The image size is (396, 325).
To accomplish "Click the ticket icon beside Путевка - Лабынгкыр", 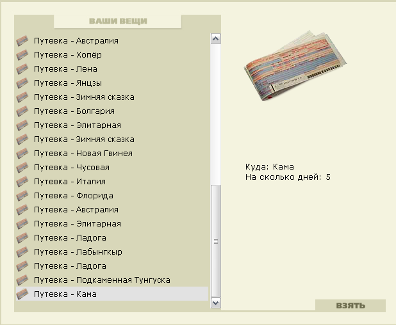I will [22, 252].
